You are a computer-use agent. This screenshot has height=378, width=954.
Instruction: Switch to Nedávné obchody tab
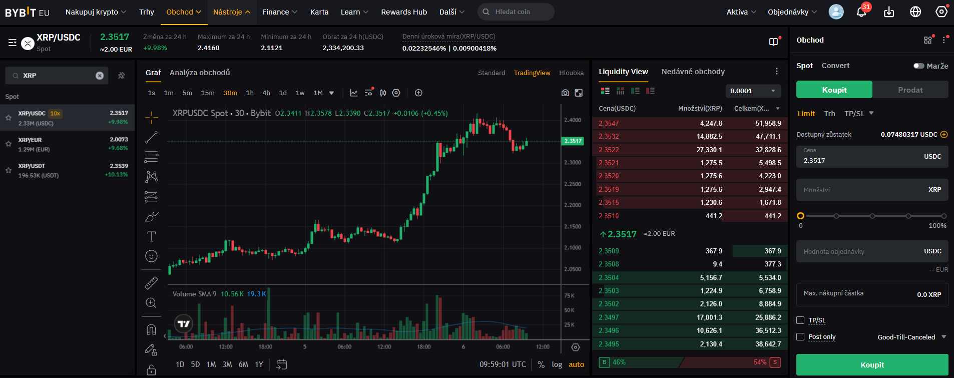(693, 72)
